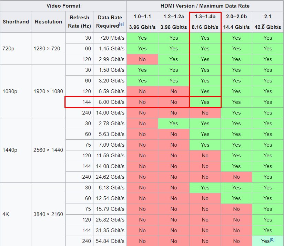
Task: Click the '14.08 Gbit/s' data rate cell
Action: click(x=110, y=166)
